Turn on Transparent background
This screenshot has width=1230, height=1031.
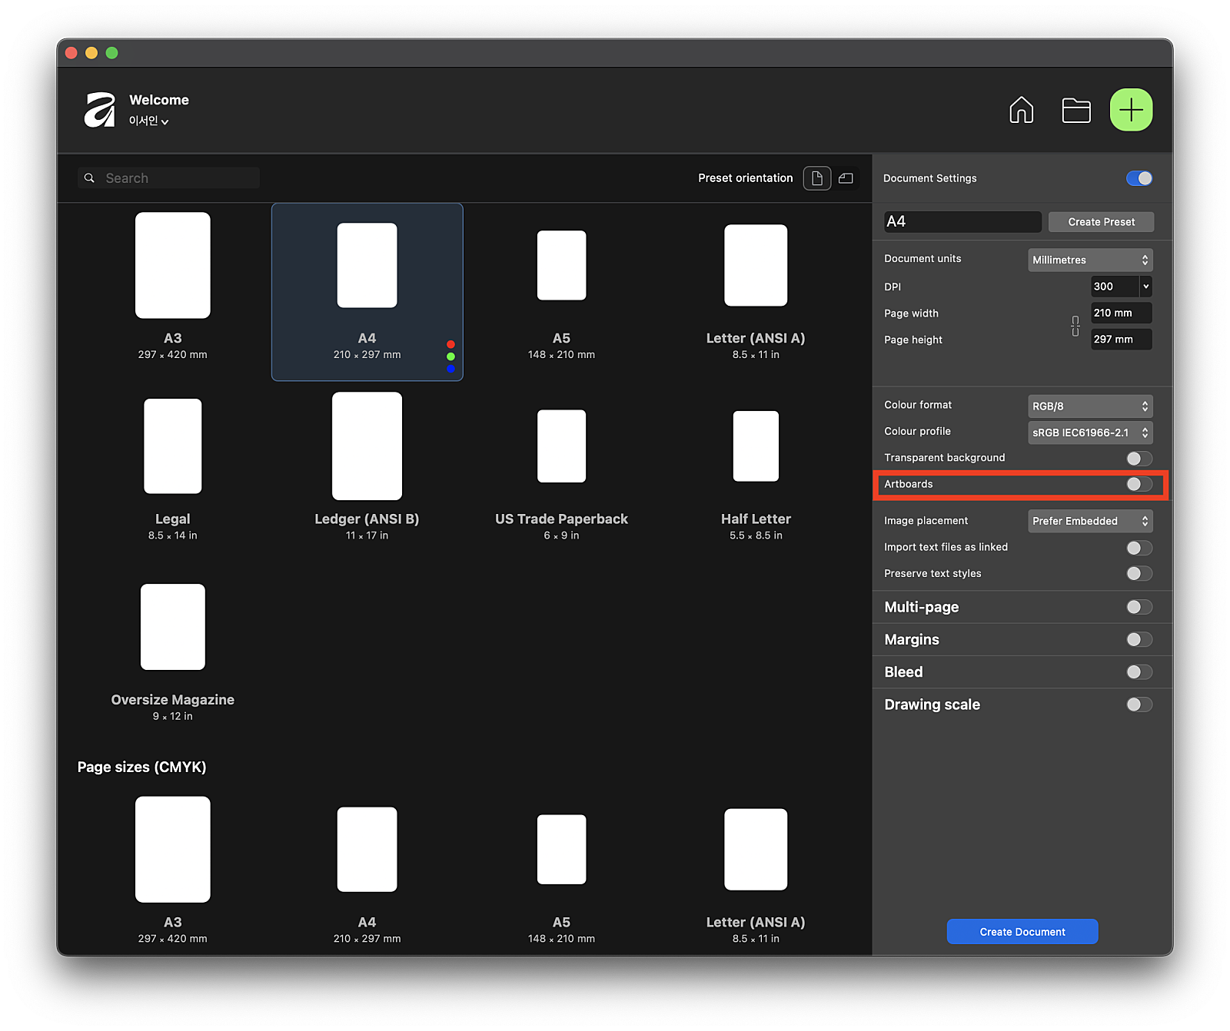point(1139,459)
